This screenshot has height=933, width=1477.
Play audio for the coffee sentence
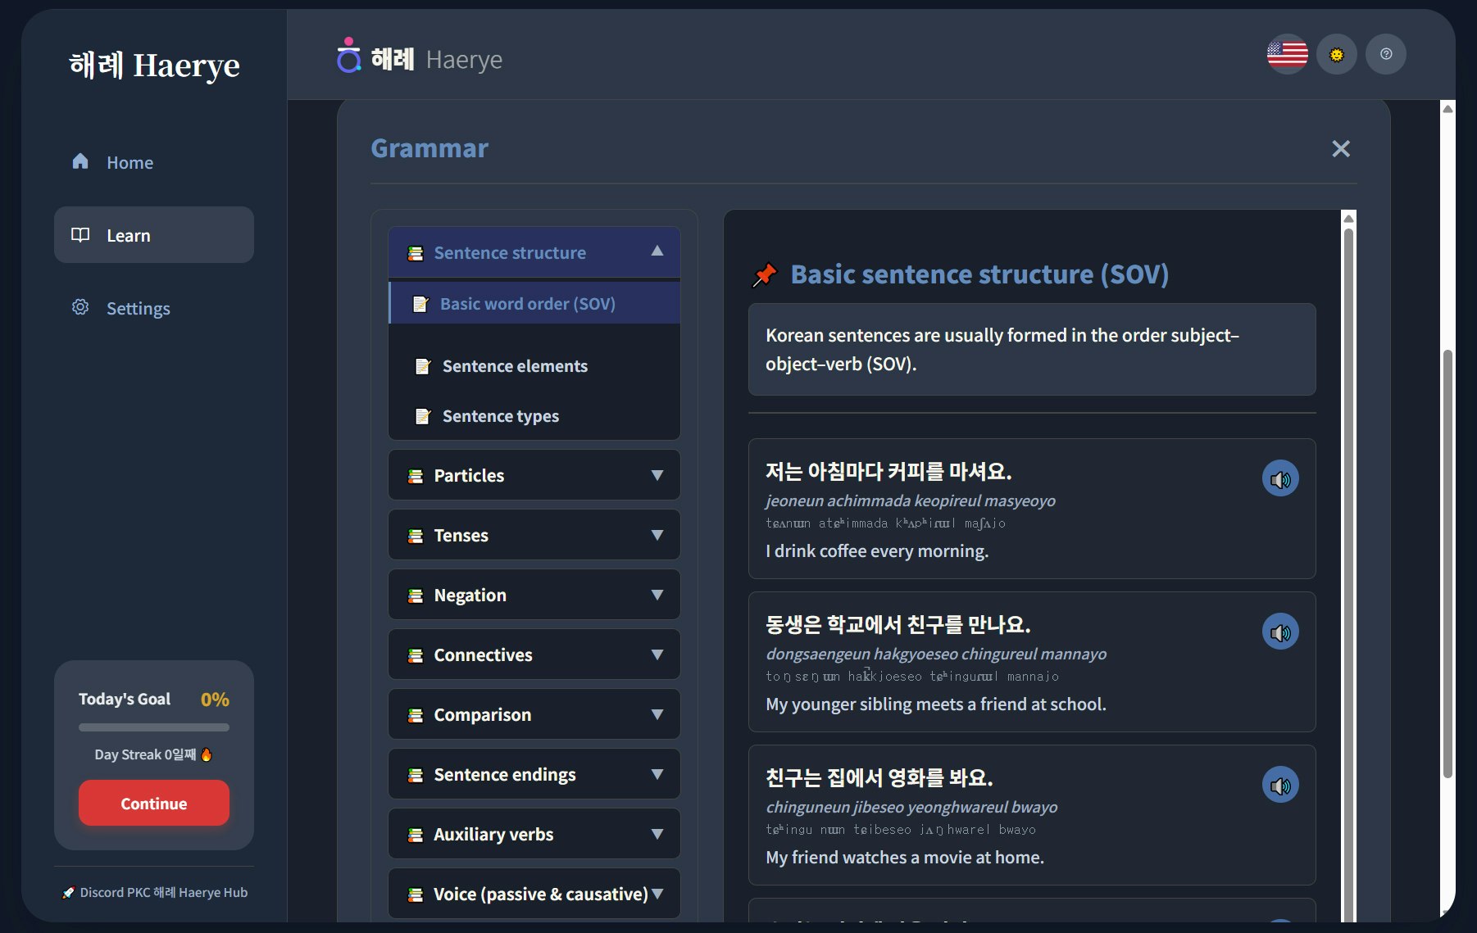1280,478
